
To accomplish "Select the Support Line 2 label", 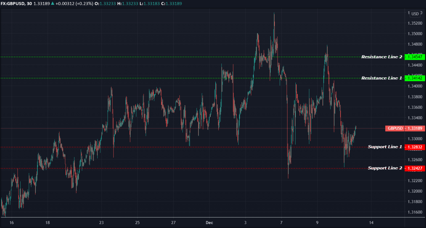I will [x=385, y=168].
